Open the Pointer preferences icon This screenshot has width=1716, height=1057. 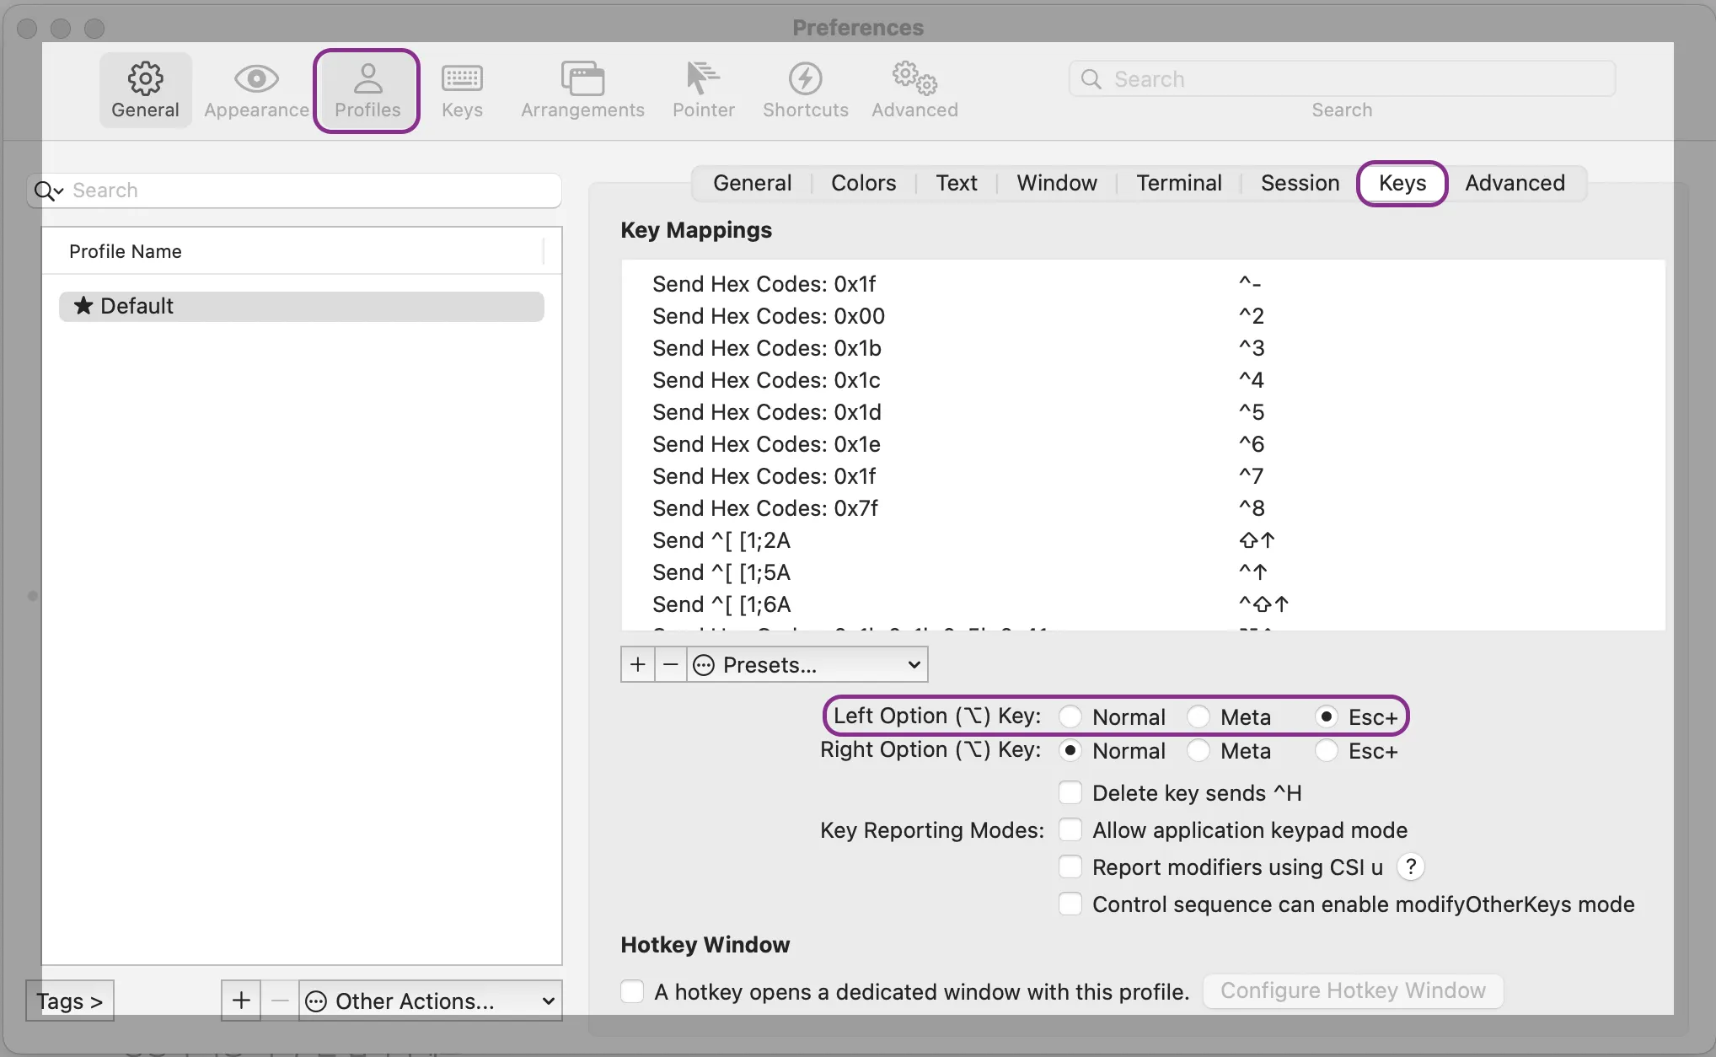(703, 79)
